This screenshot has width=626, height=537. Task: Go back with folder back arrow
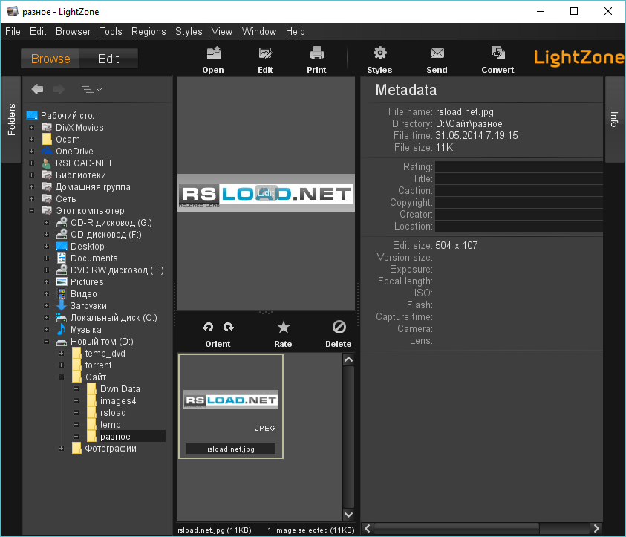(38, 89)
